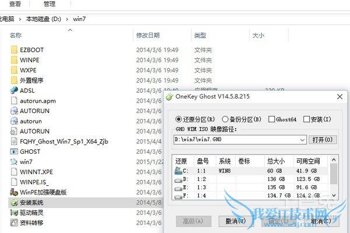Click the 安装系统 program icon
Screen dimensions: 350x233
coord(14,203)
